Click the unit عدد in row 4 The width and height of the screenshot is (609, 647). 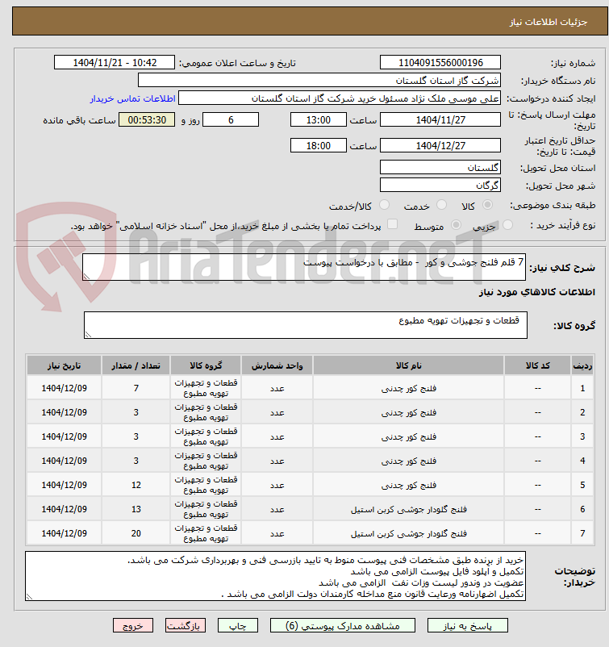pyautogui.click(x=277, y=461)
